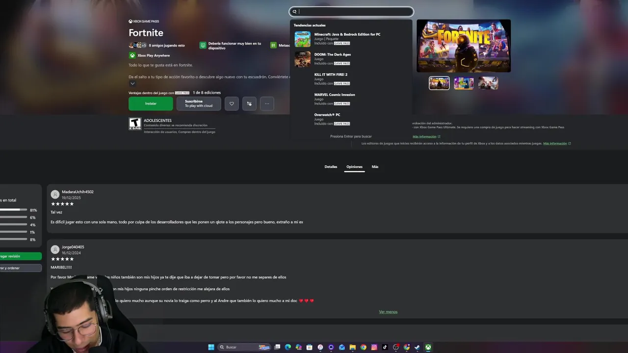
Task: Click the 'Tendencias actuales' heading
Action: pos(310,25)
